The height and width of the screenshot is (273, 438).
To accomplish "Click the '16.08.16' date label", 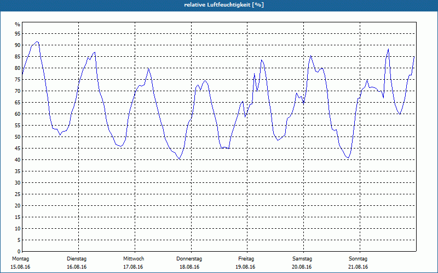I will click(77, 267).
